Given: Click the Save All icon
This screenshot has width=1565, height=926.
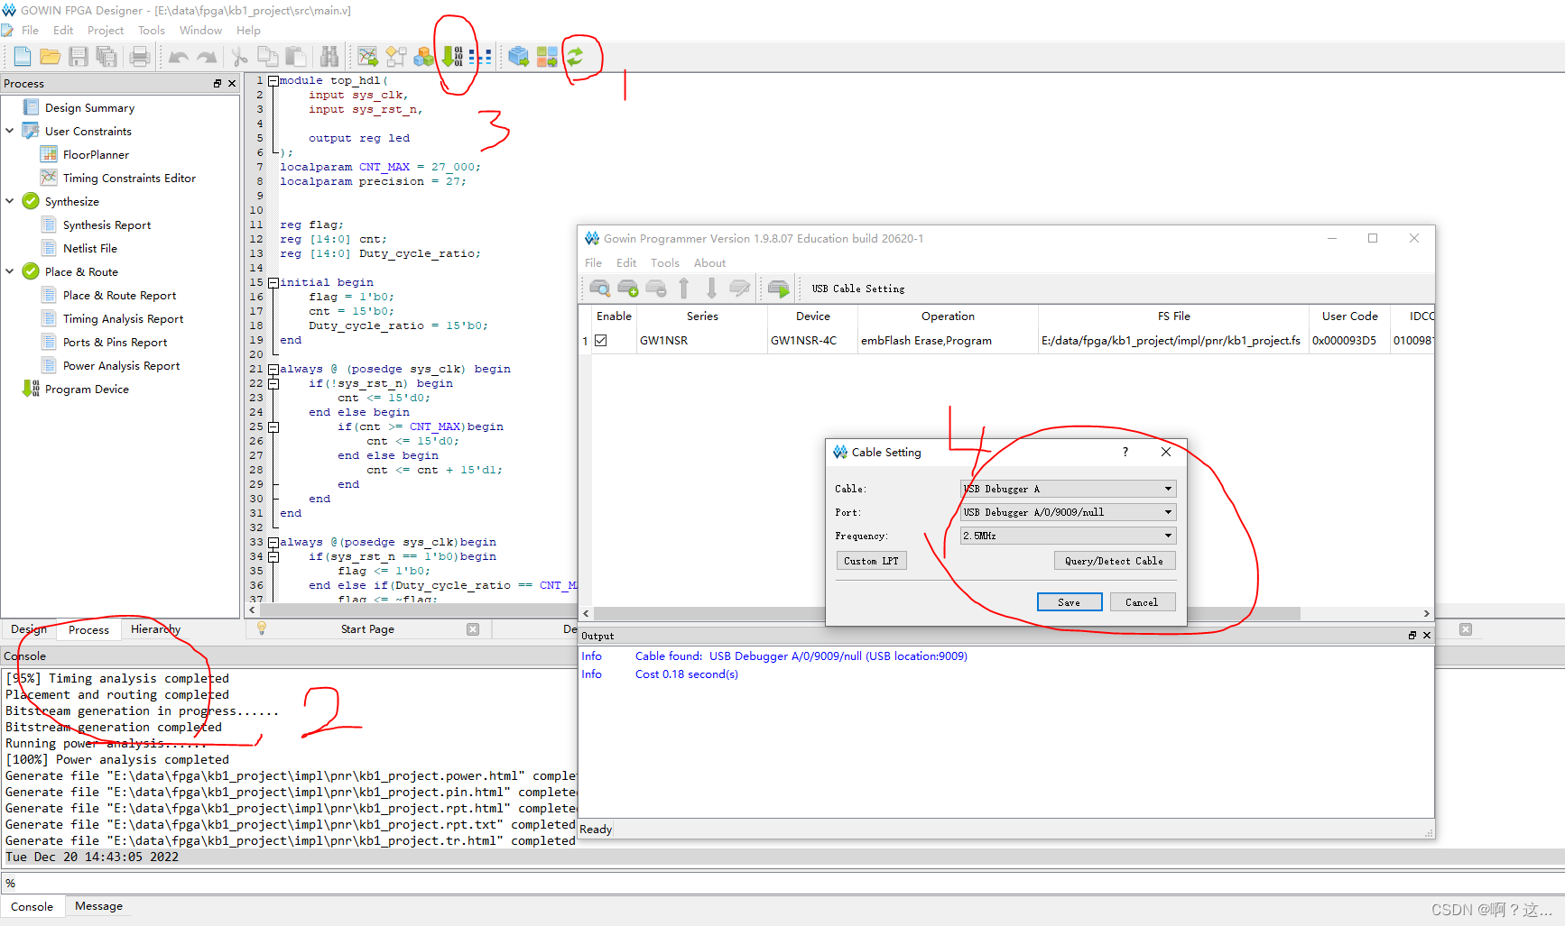Looking at the screenshot, I should [x=106, y=57].
